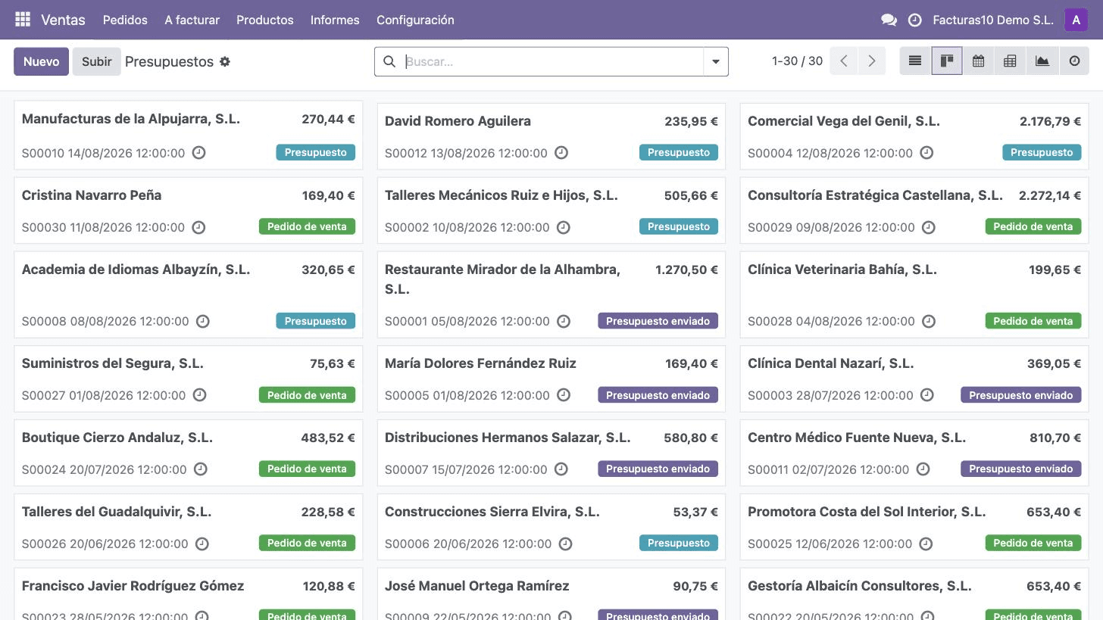The width and height of the screenshot is (1103, 620).
Task: Open Clínica Dental Nazarí, S.L. card
Action: click(x=914, y=379)
